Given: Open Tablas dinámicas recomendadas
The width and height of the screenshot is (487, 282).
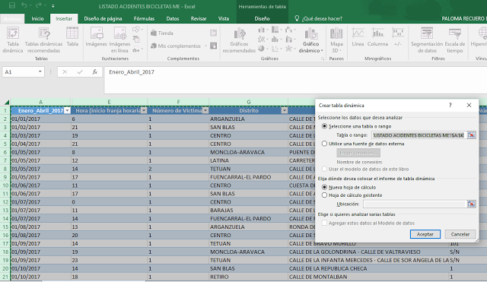Looking at the screenshot, I should coord(44,40).
